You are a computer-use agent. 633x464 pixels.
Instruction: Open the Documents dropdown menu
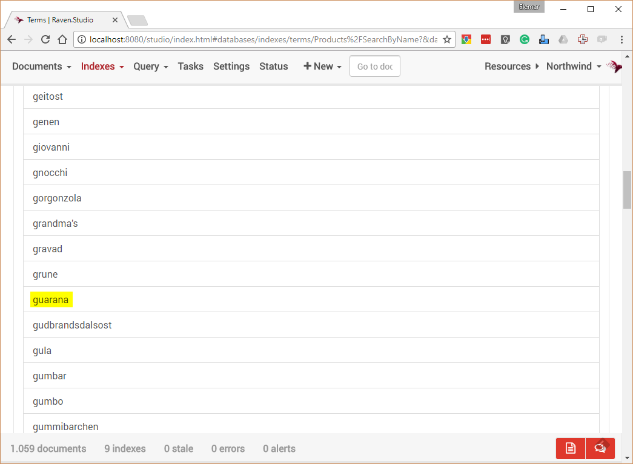coord(42,67)
